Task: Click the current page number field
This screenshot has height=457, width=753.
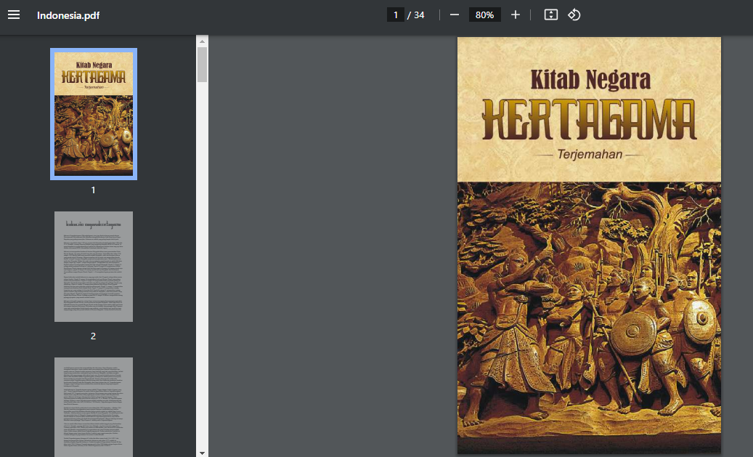Action: point(396,15)
